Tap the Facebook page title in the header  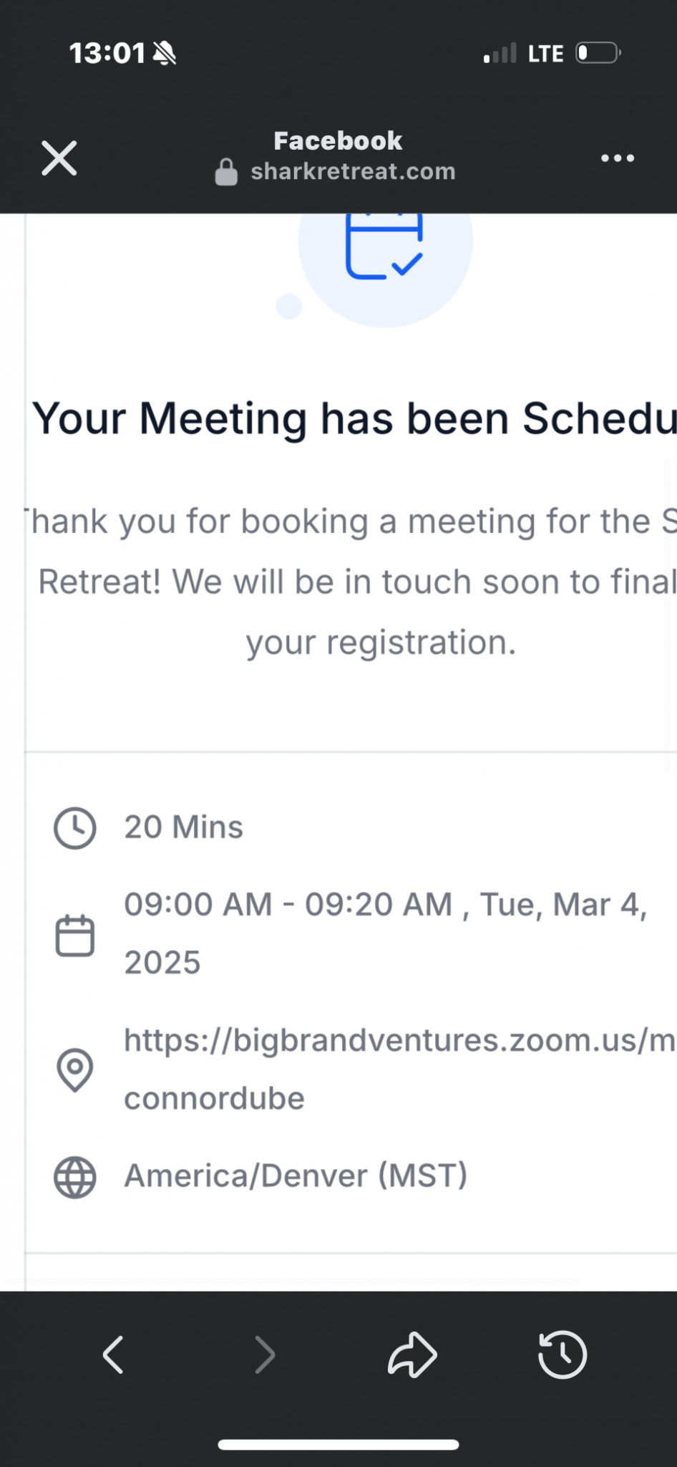[338, 140]
